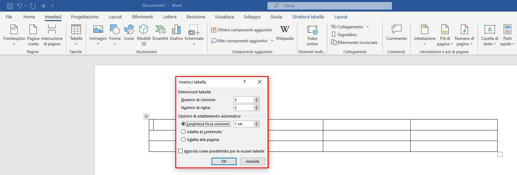The height and width of the screenshot is (175, 517).
Task: Increase Numero di colonne with up arrow
Action: coord(257,98)
